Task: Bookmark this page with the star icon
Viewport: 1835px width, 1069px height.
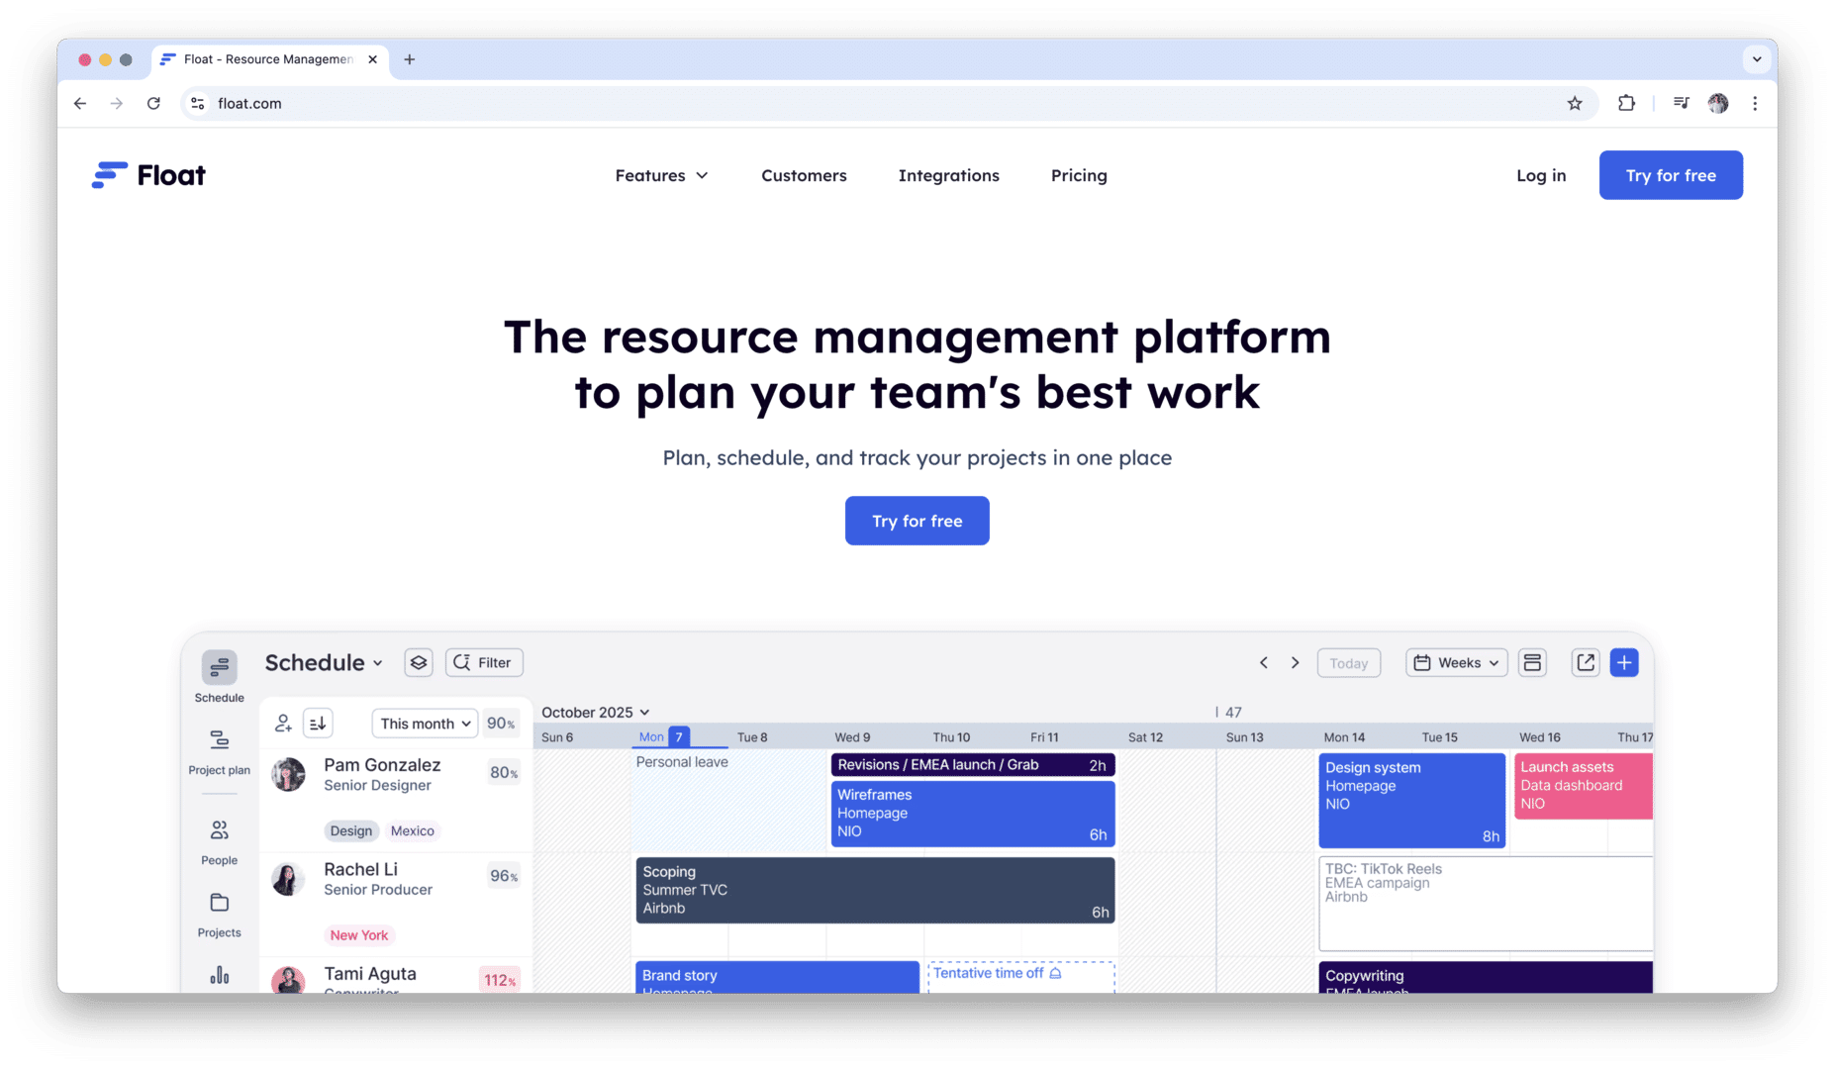Action: click(x=1575, y=104)
